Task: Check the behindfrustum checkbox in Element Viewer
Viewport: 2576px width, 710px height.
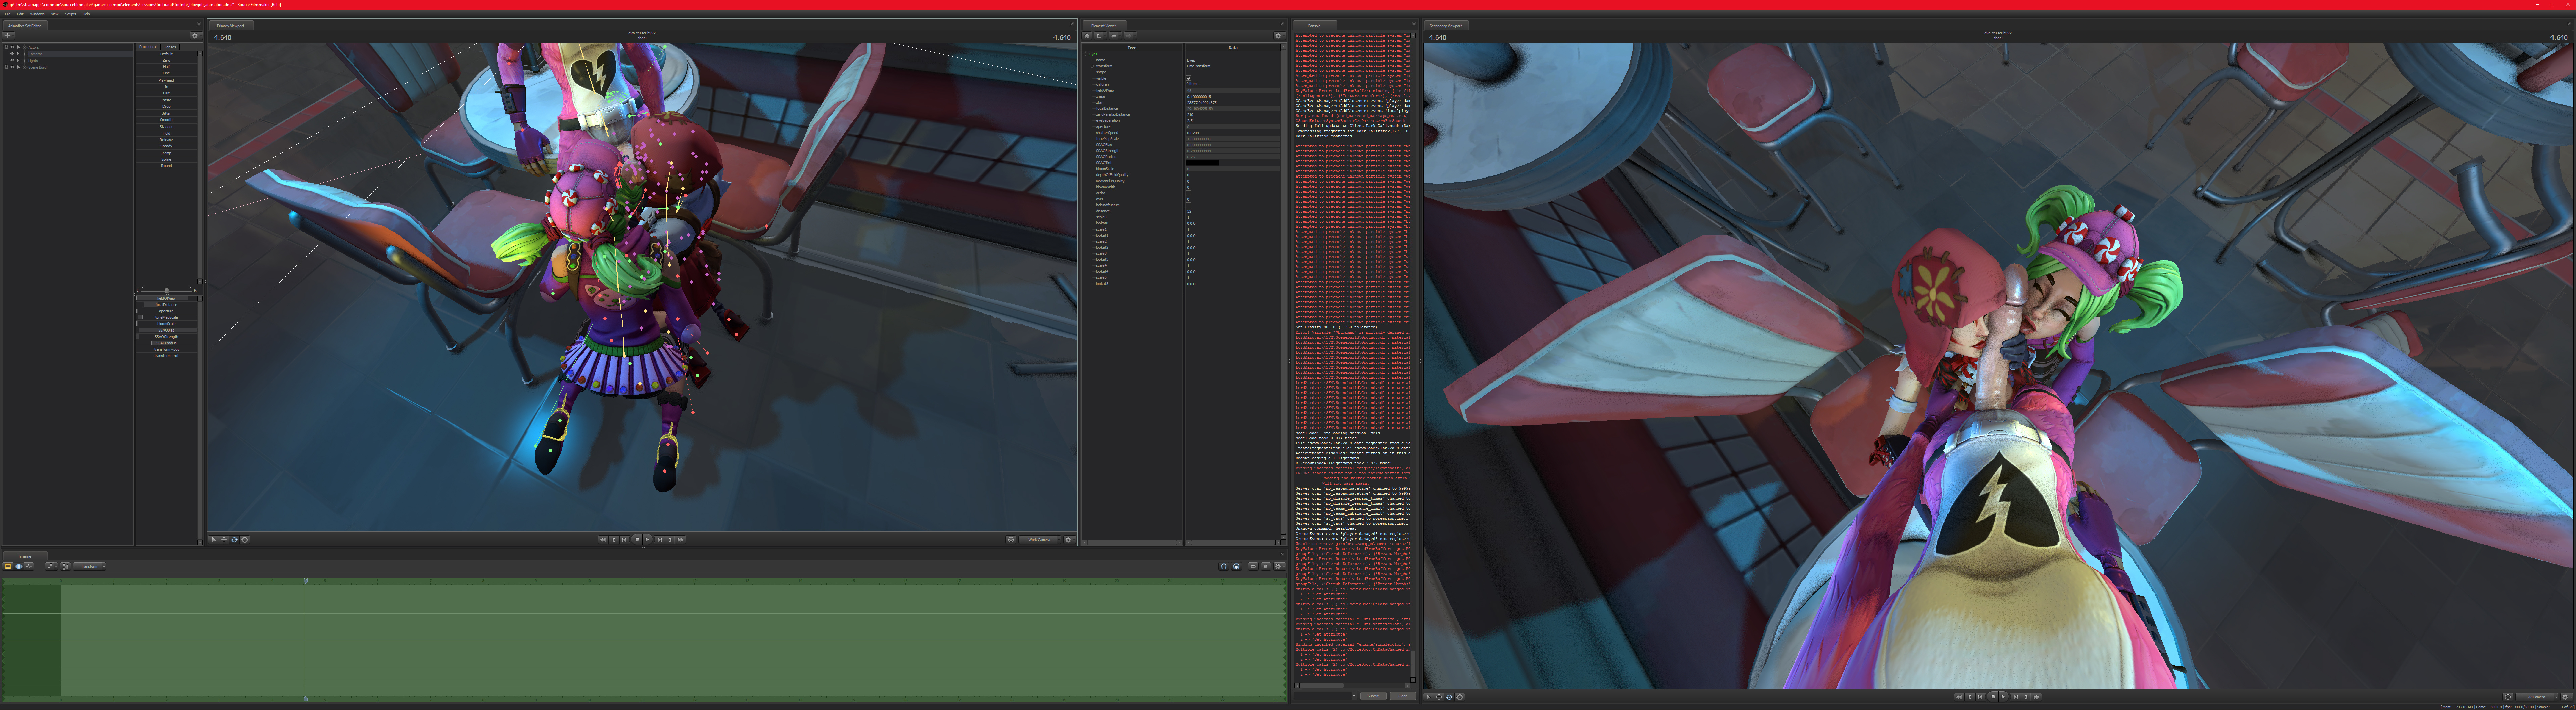Action: click(x=1189, y=205)
